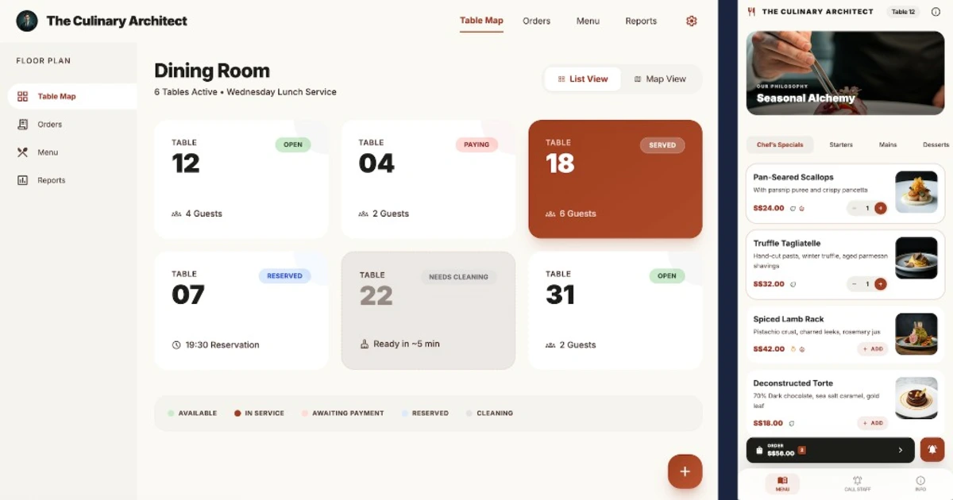
Task: Select Chef's Specials category tab
Action: [x=780, y=144]
